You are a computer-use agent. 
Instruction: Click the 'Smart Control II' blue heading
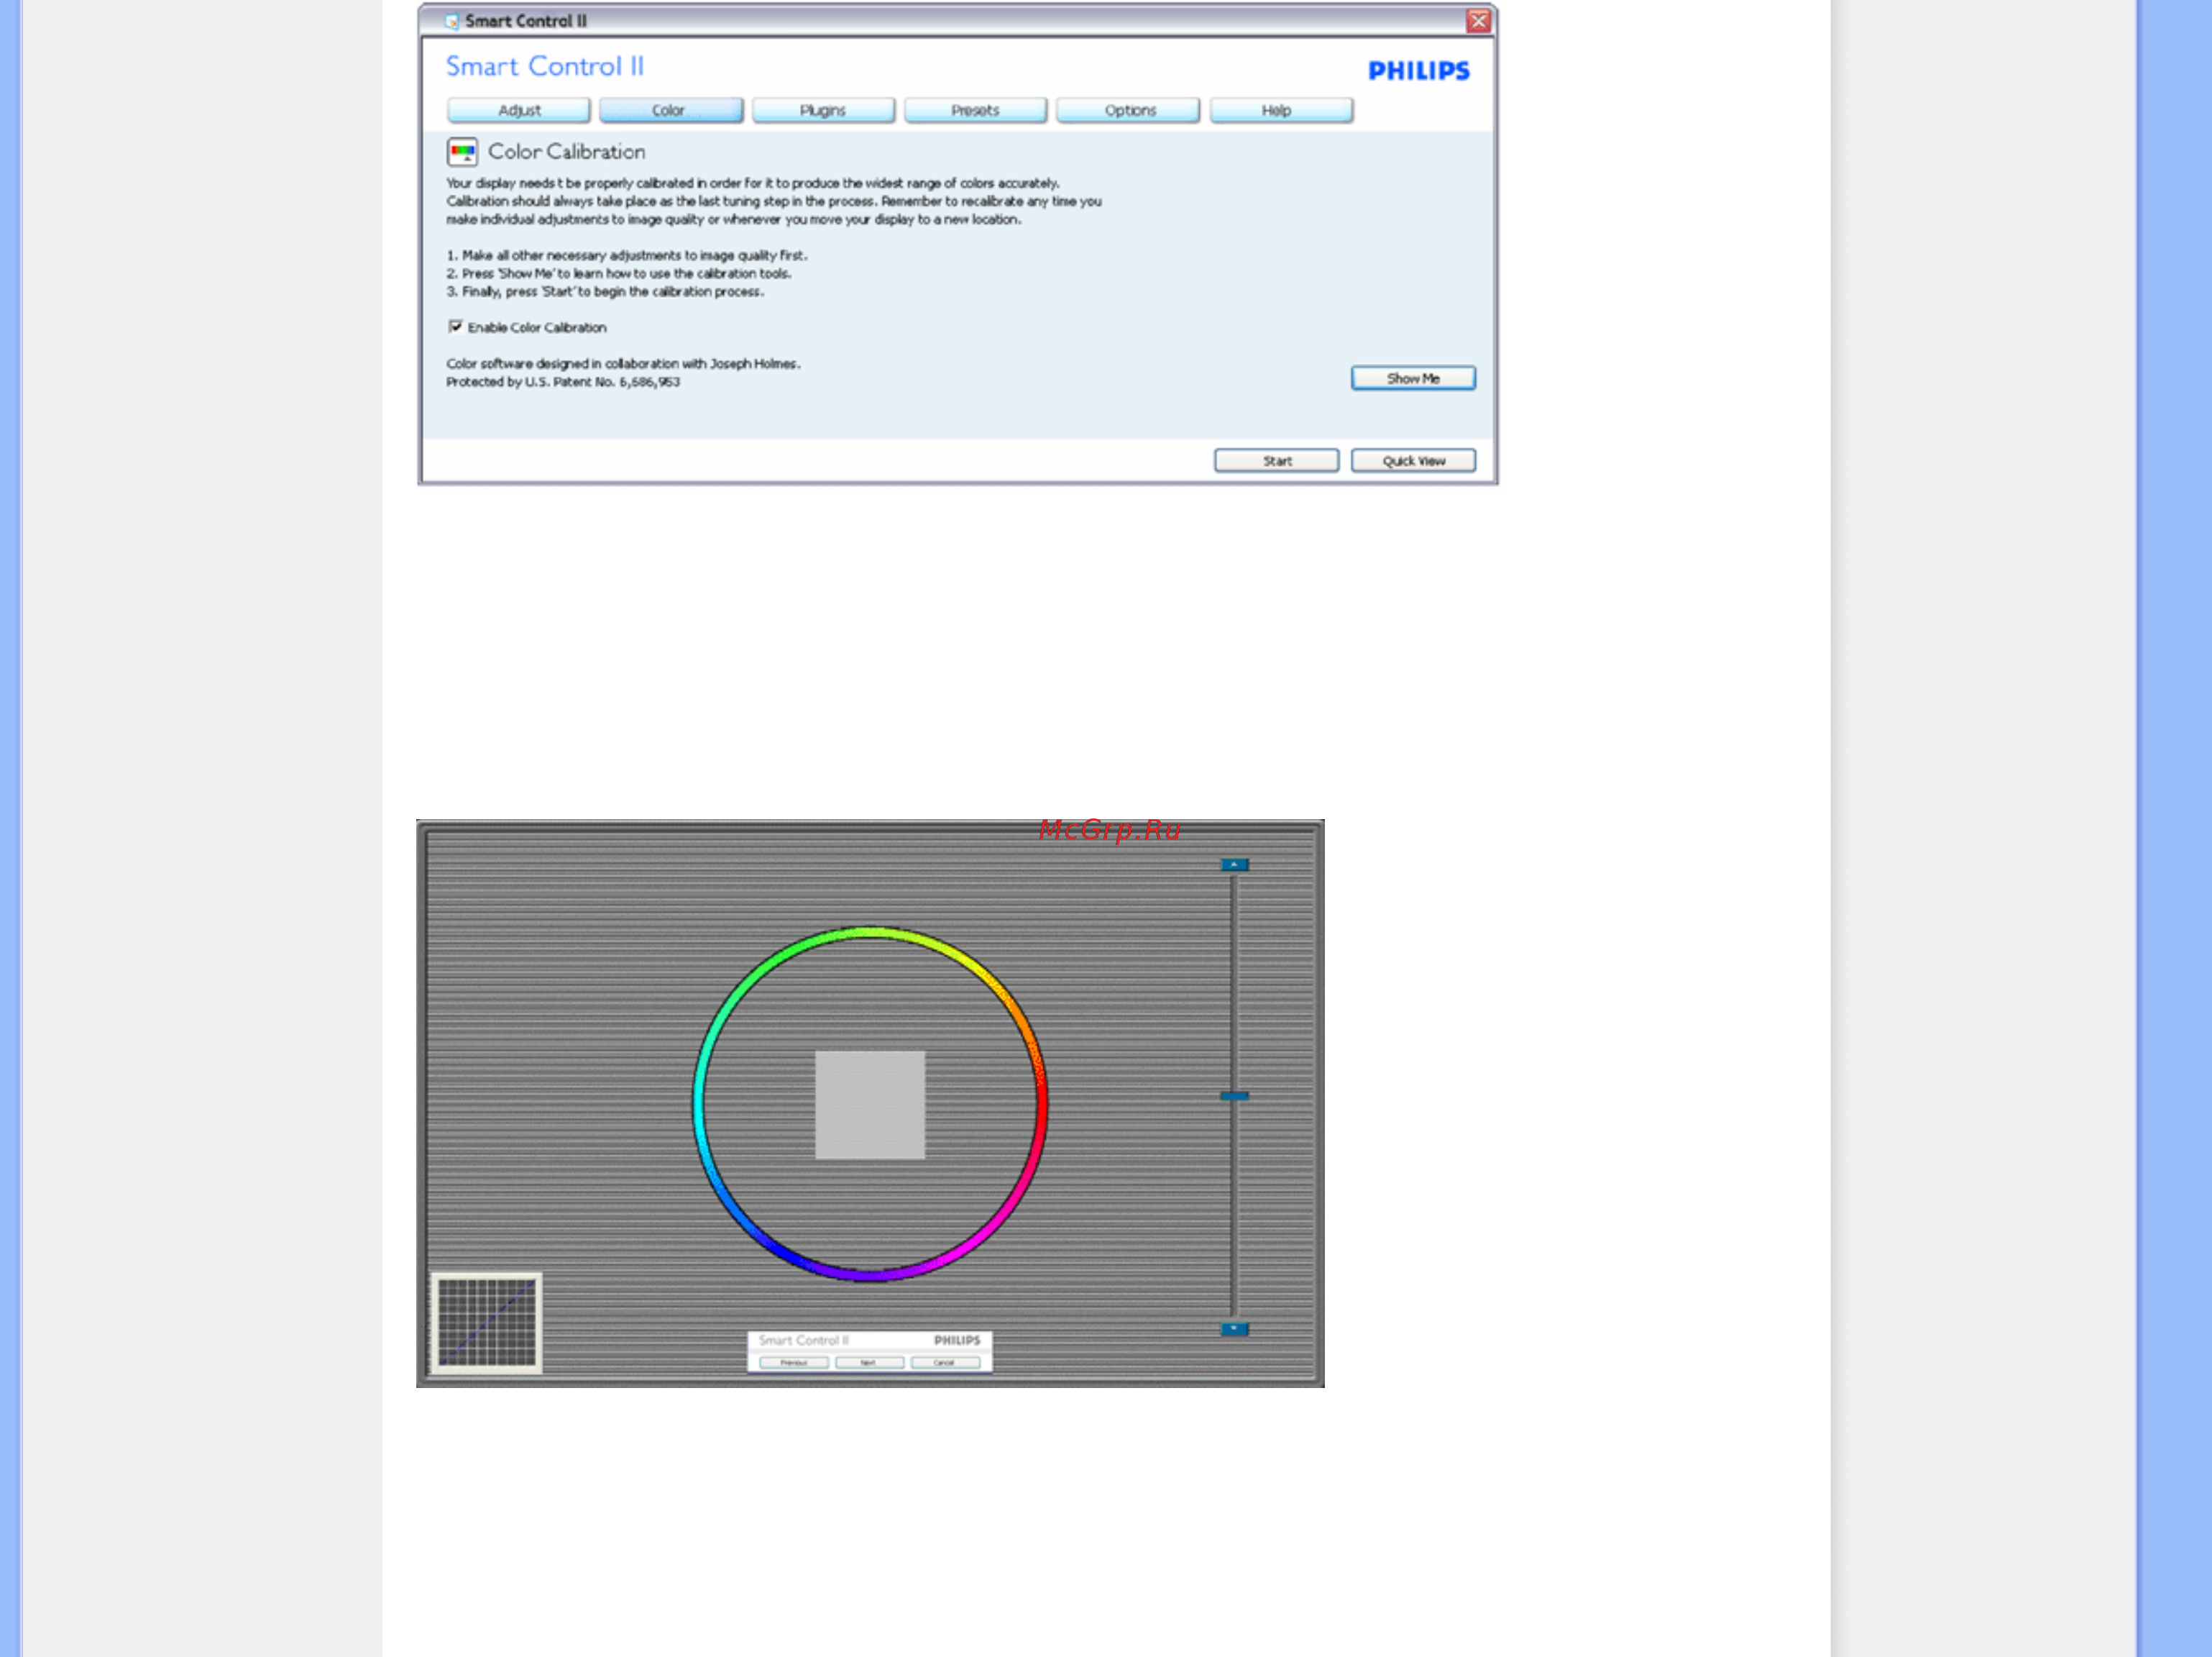click(545, 66)
